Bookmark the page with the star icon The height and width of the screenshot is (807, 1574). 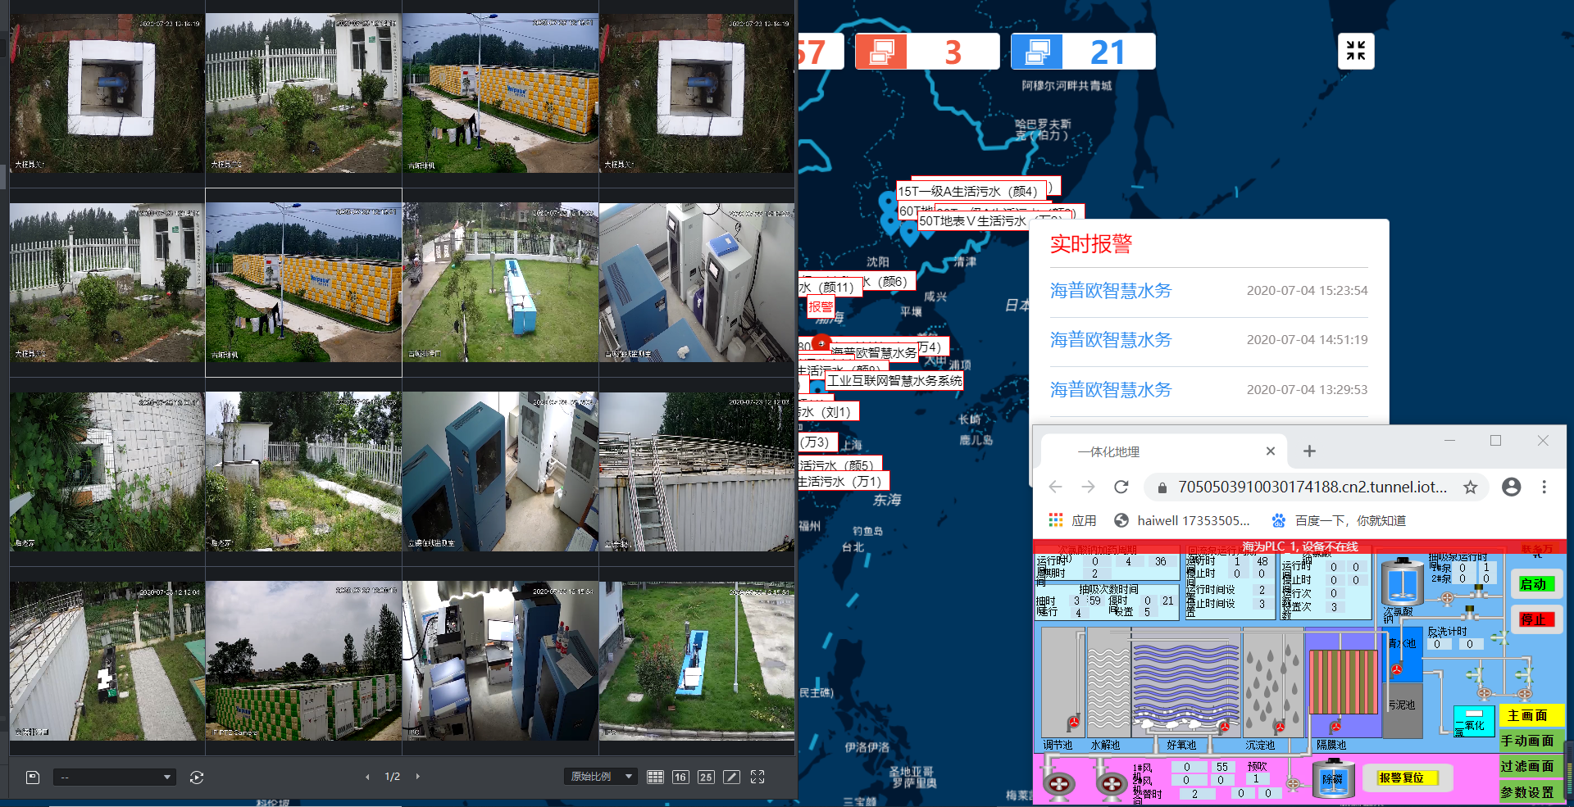[x=1471, y=487]
